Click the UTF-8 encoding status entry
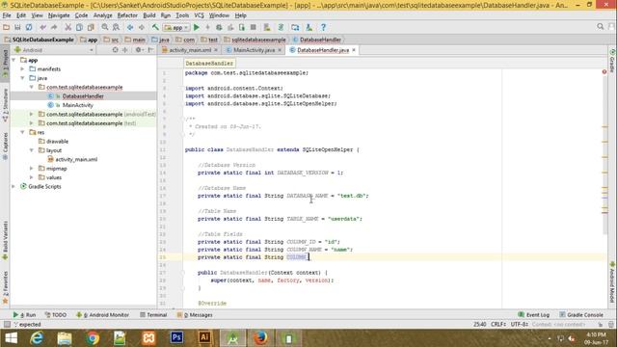 tap(520, 324)
